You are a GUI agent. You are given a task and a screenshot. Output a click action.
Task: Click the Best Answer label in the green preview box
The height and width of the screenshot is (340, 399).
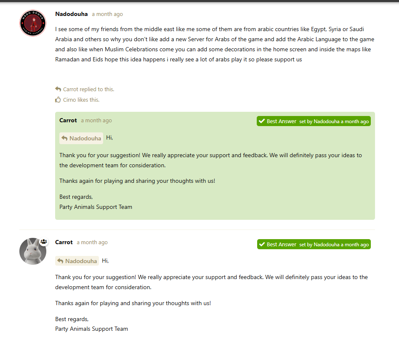point(281,121)
